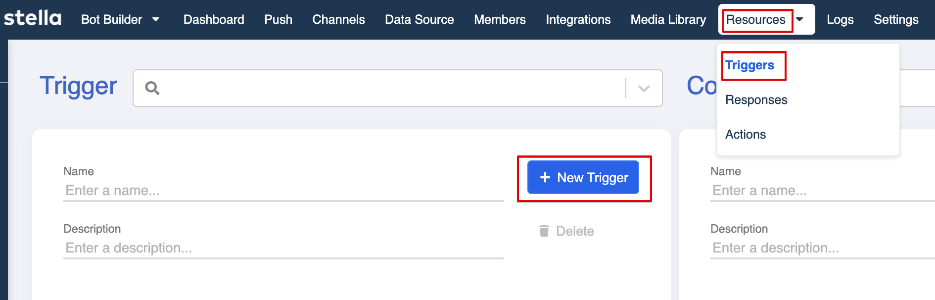Screen dimensions: 935x300
Task: Choose Responses from the Resources menu
Action: click(x=756, y=100)
